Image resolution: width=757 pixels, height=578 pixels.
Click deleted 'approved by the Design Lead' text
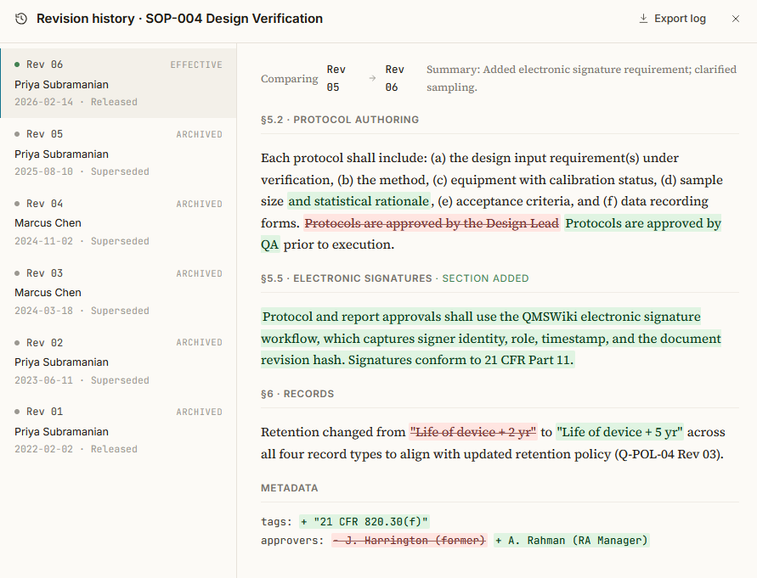(432, 223)
